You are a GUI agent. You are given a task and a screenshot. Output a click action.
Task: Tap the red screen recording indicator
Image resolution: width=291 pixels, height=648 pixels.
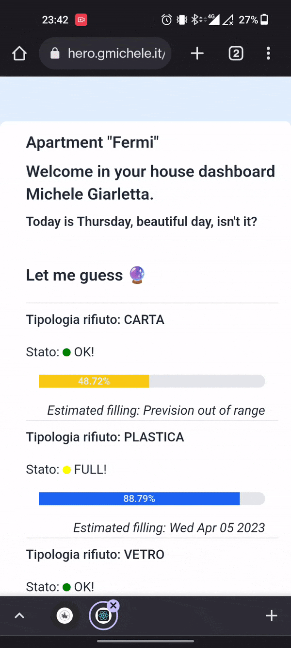tap(81, 20)
